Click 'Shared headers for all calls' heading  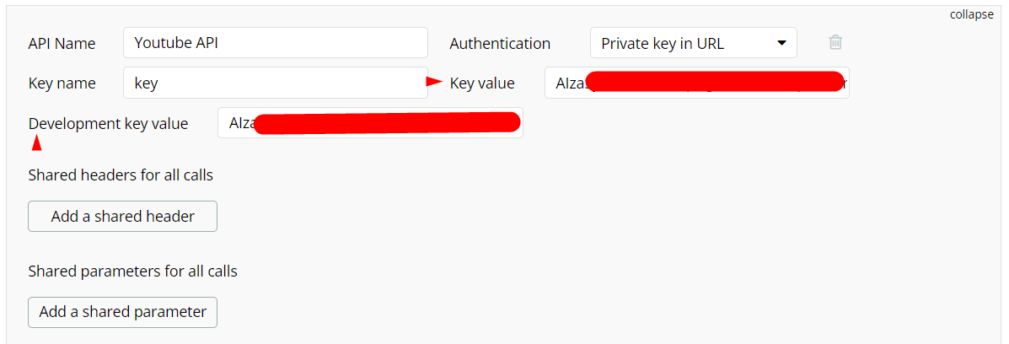click(121, 175)
